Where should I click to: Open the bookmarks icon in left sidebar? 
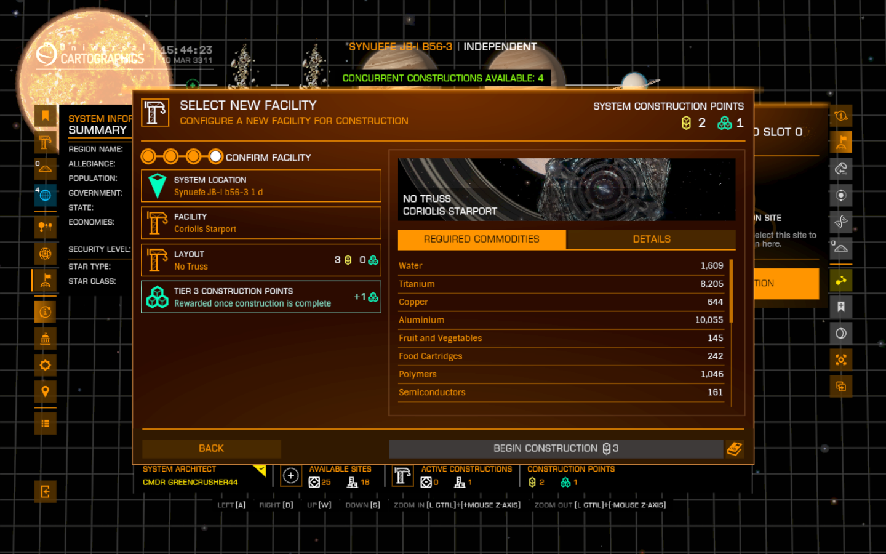[45, 116]
